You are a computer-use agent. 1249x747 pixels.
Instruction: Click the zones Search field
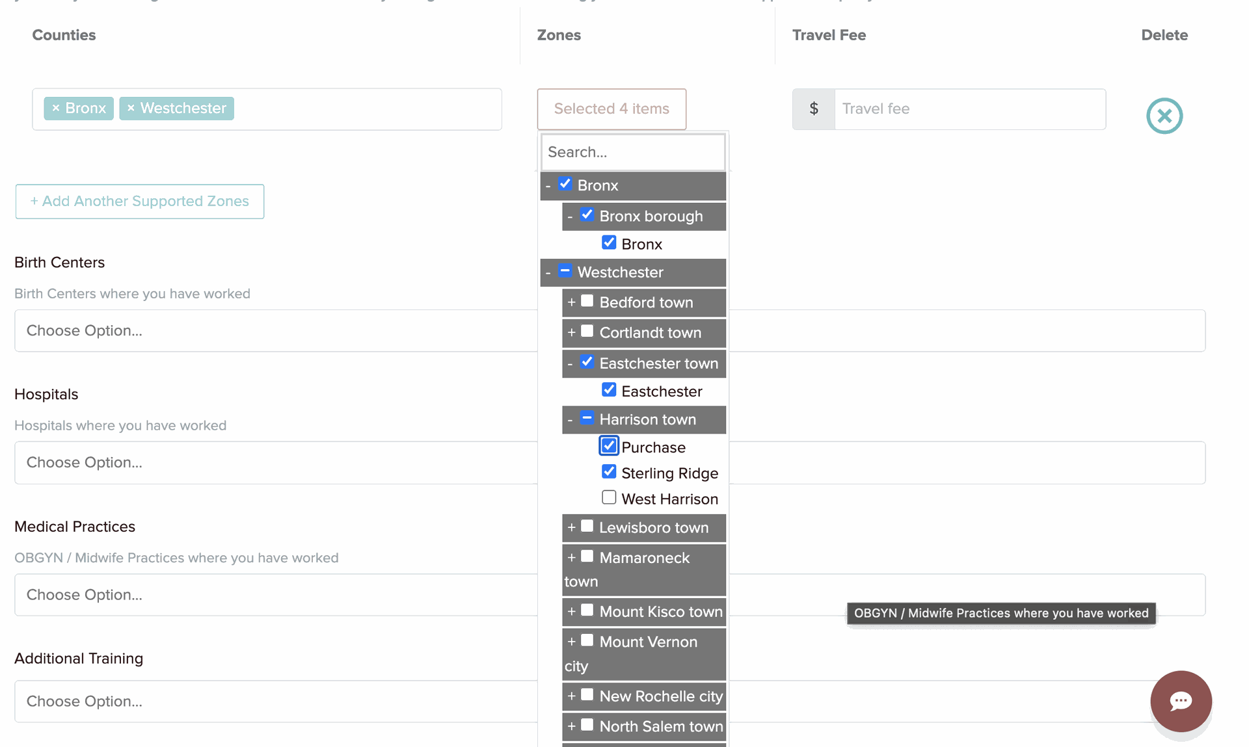click(632, 152)
